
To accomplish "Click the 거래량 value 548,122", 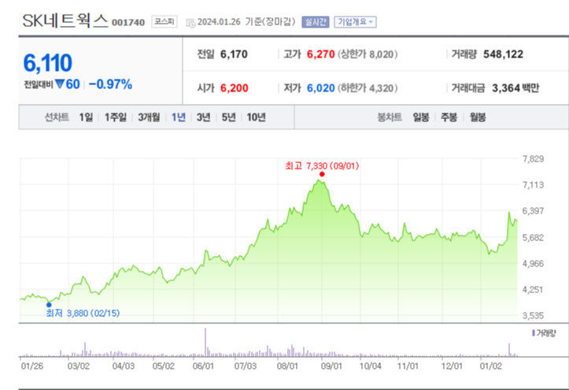I will (504, 54).
